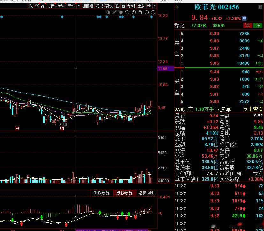Image resolution: width=264 pixels, height=231 pixels.
Task: Expand dropdown arrow next to 事件
Action: (79, 6)
